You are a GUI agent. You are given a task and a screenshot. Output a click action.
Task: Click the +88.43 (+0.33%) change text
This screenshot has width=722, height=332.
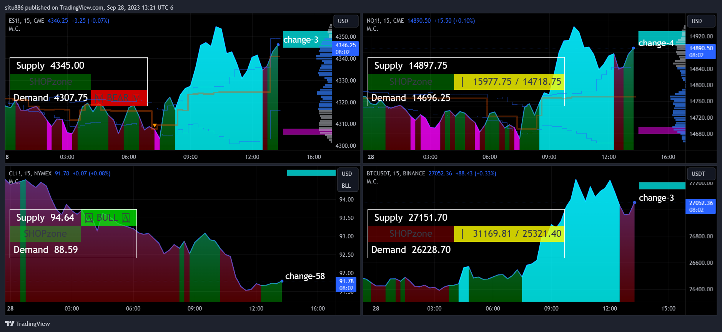click(x=476, y=173)
